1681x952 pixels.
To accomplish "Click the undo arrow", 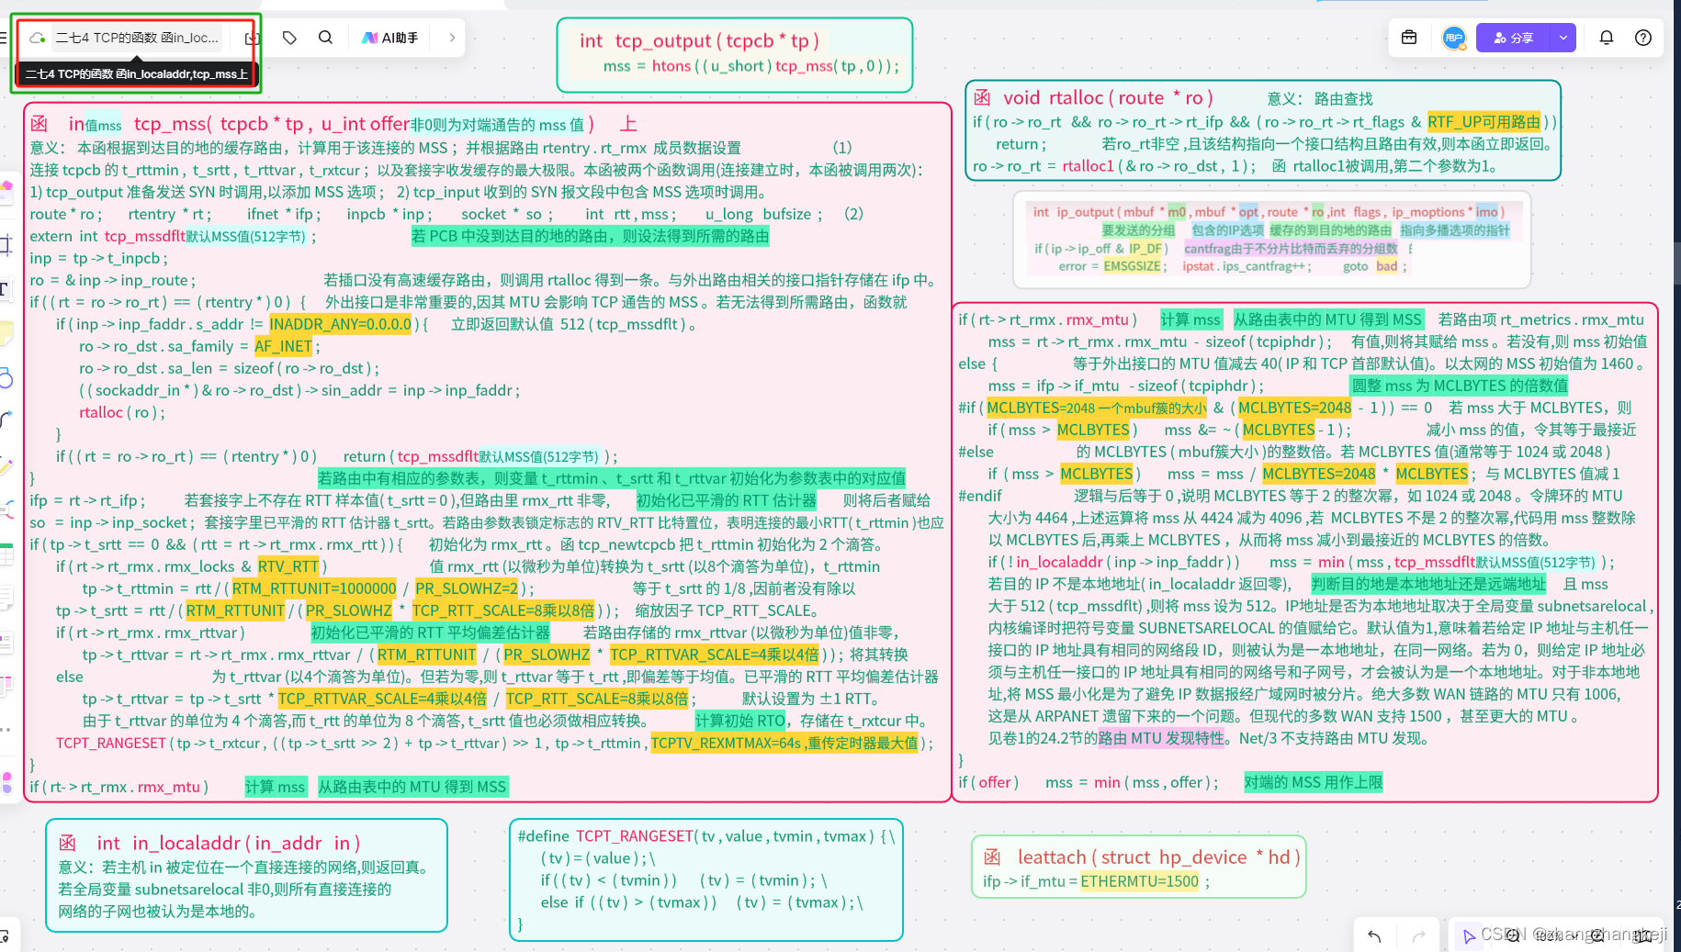I will click(x=1374, y=935).
